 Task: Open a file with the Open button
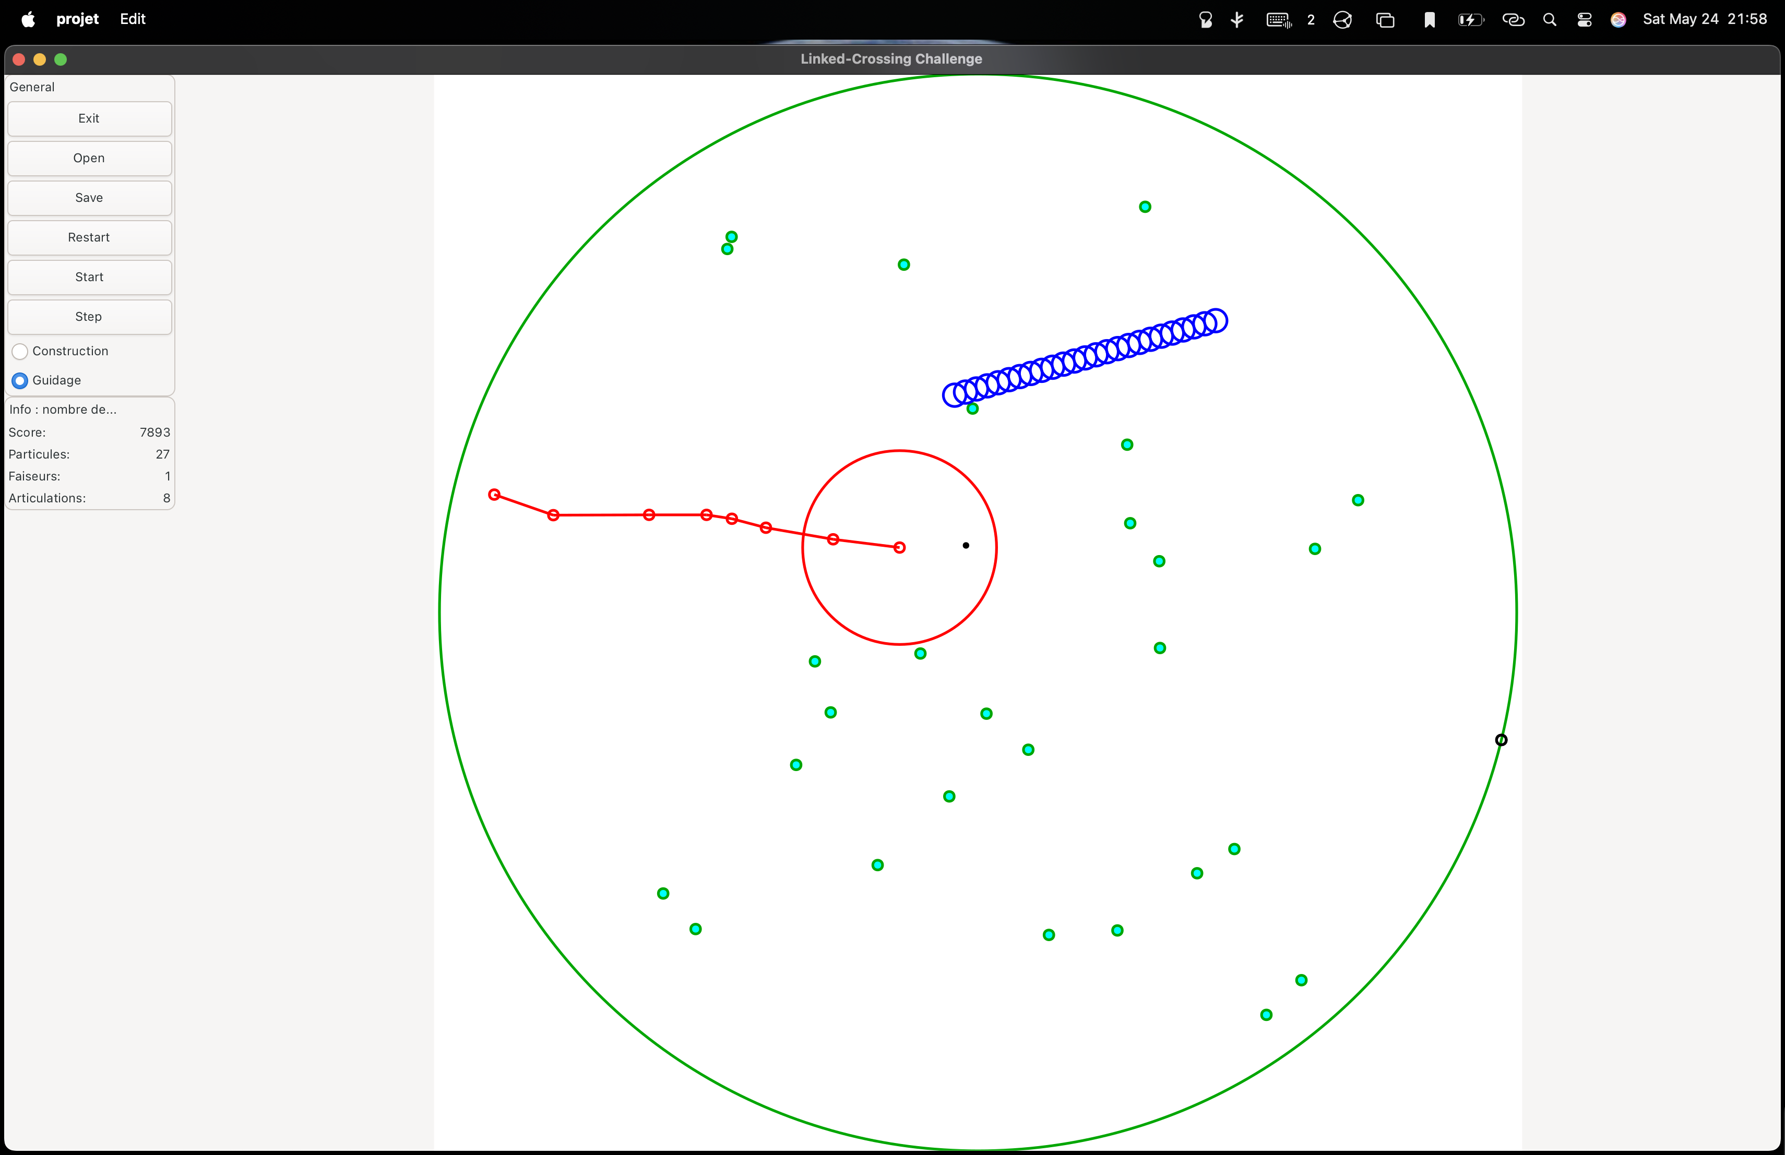point(89,158)
